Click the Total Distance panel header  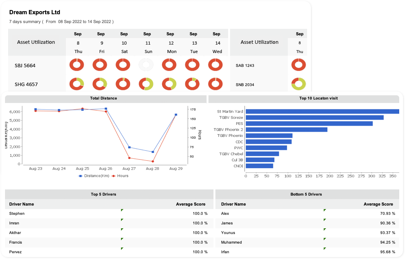tap(106, 98)
